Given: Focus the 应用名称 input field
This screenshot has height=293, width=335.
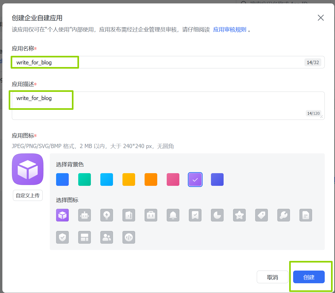Looking at the screenshot, I should 168,62.
